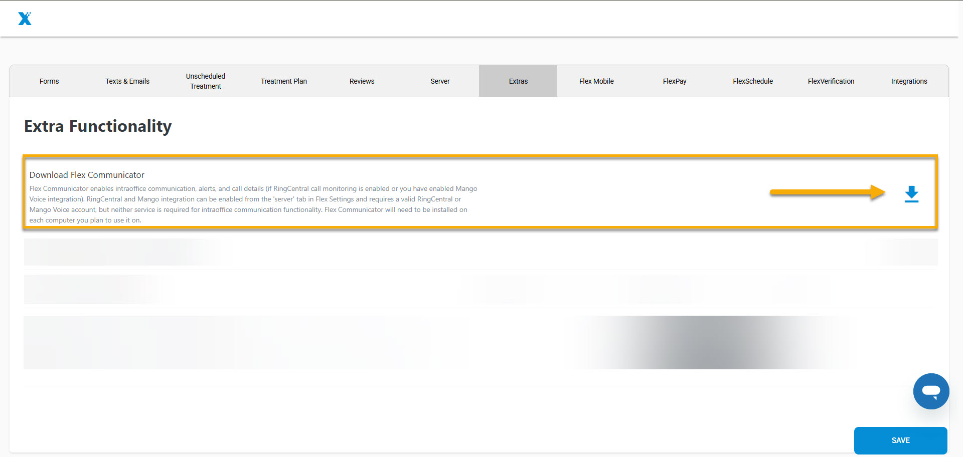Go to the FlexPay tab
Image resolution: width=963 pixels, height=457 pixels.
(x=675, y=81)
